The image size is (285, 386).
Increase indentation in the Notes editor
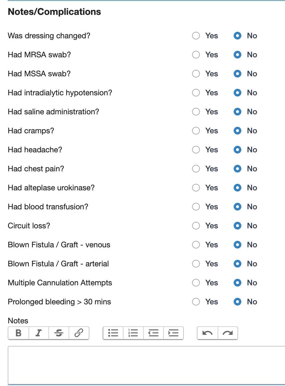point(173,333)
